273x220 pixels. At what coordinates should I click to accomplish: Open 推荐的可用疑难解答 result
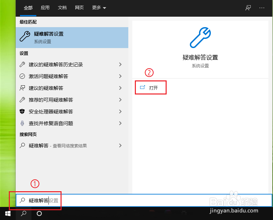click(72, 100)
